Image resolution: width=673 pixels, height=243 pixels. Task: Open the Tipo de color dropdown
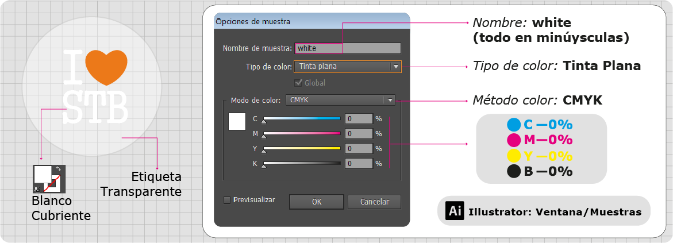[348, 67]
